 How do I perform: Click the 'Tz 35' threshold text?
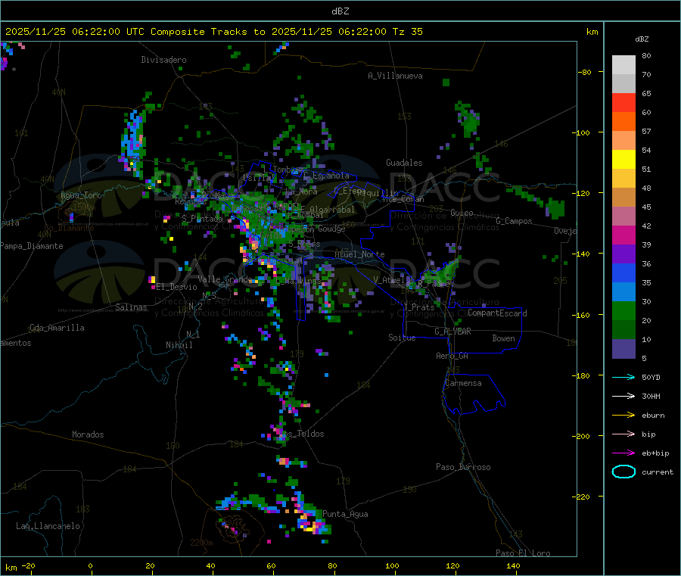[x=407, y=32]
